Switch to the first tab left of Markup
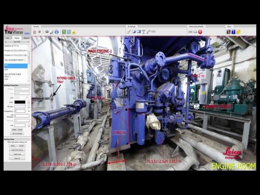Screen dimensions: 260x195 click(8, 38)
